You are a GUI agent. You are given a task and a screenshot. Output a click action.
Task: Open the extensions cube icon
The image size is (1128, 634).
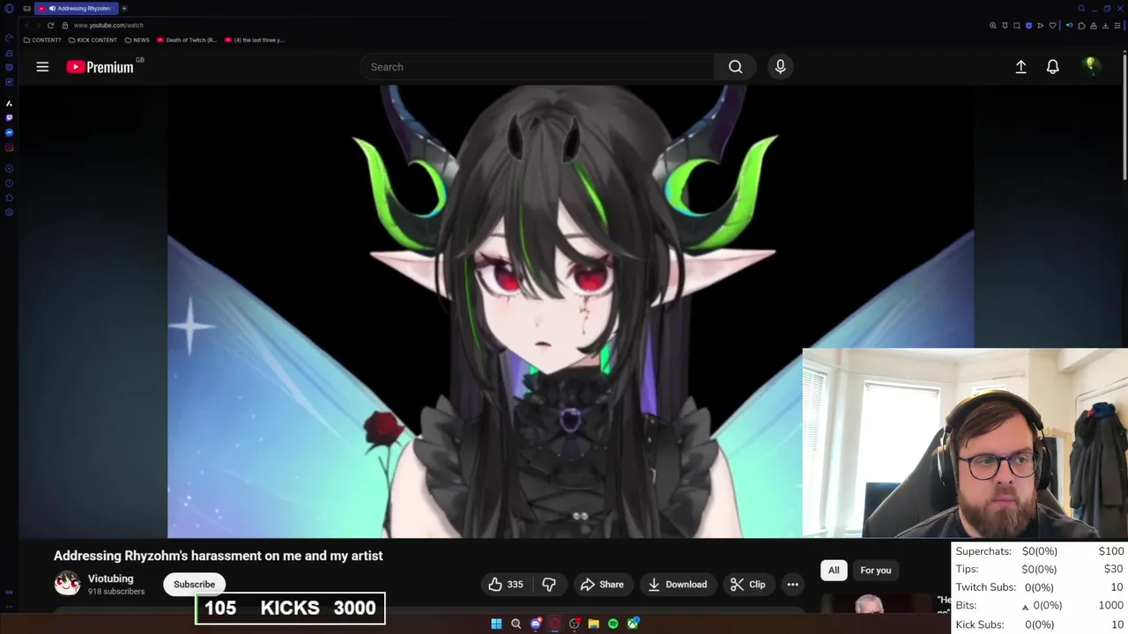1081,26
